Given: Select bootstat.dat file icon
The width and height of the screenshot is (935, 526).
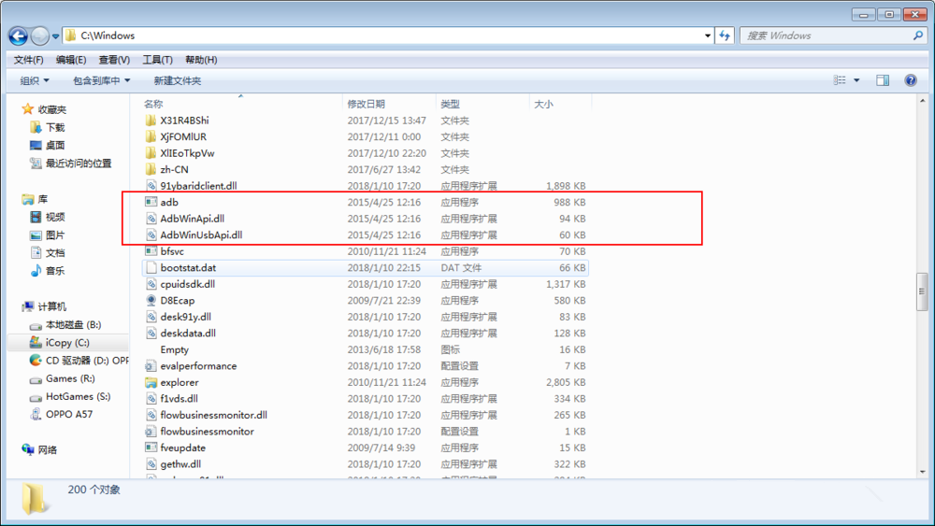Looking at the screenshot, I should coord(151,267).
